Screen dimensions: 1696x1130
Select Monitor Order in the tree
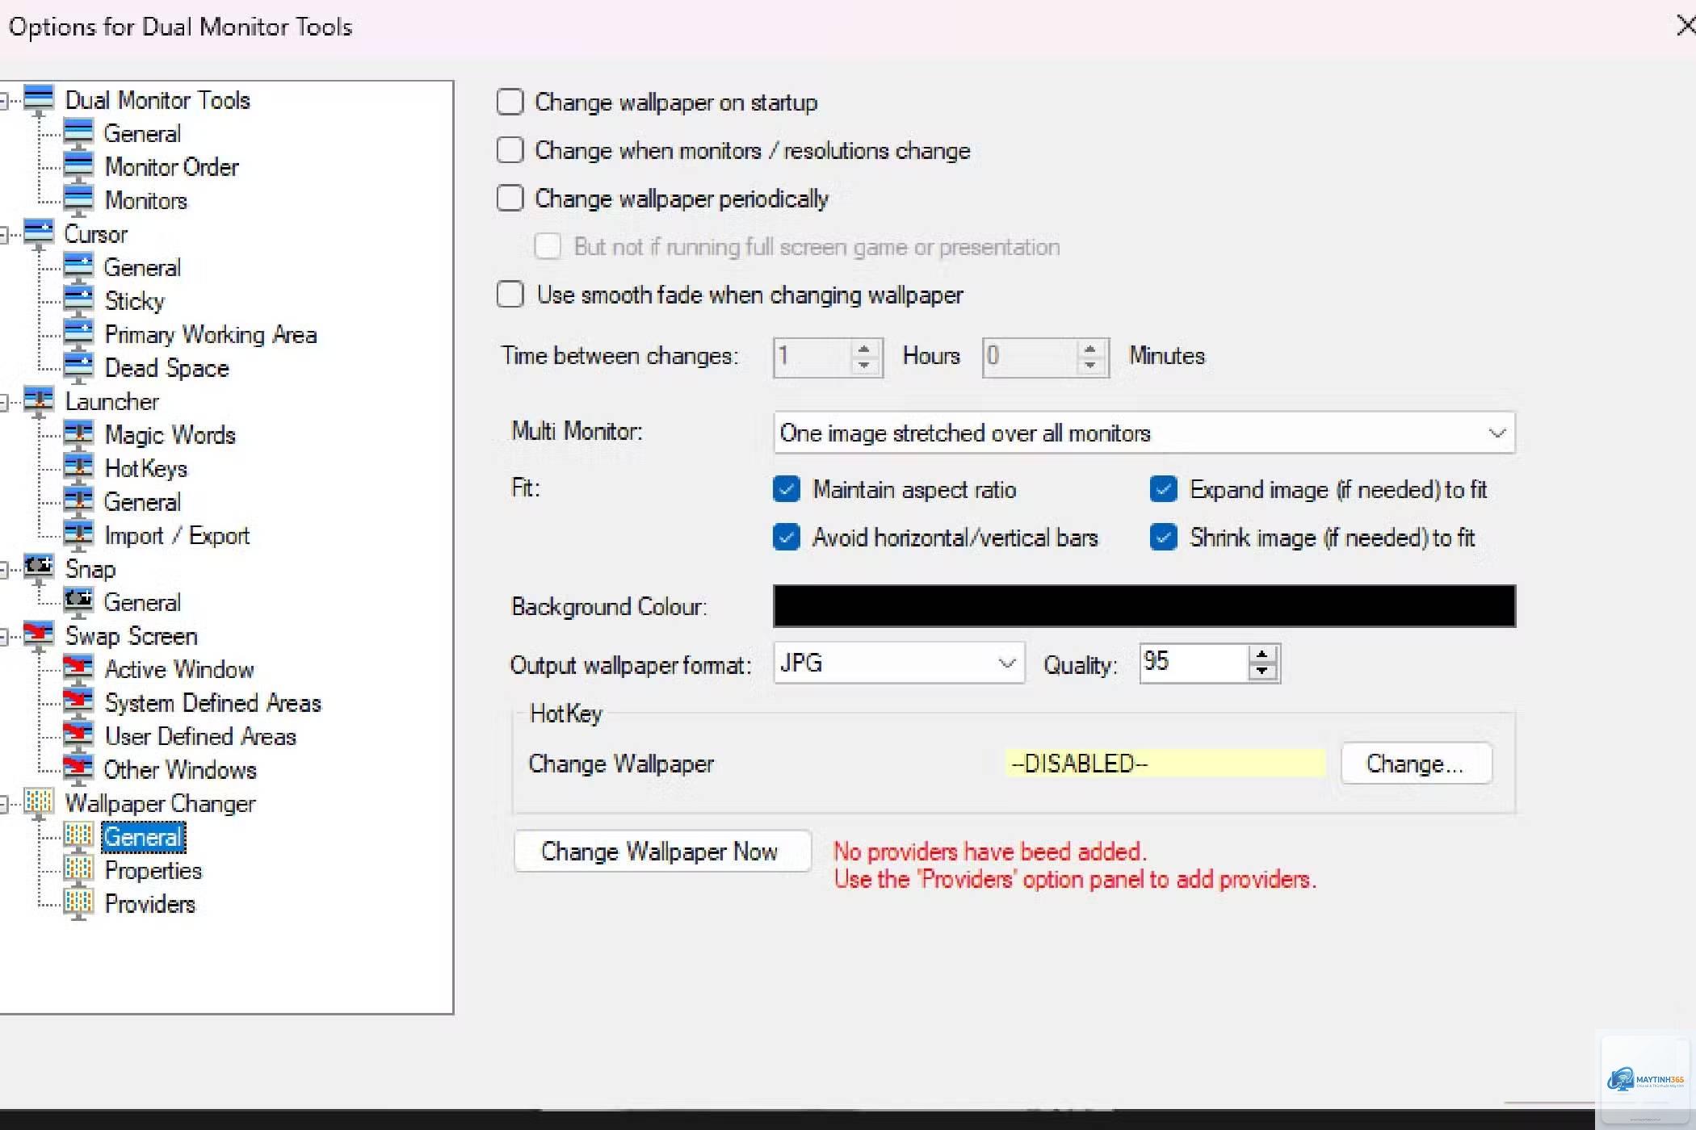(172, 167)
